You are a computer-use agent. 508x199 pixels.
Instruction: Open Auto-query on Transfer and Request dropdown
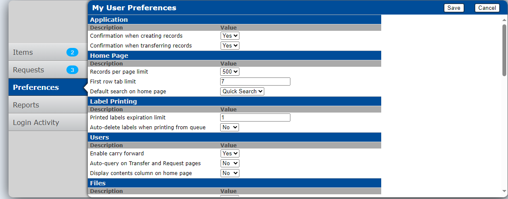click(x=230, y=163)
